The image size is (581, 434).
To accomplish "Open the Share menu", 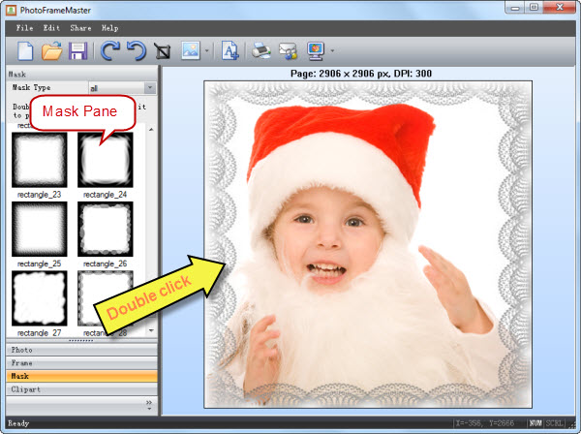I will (x=81, y=28).
